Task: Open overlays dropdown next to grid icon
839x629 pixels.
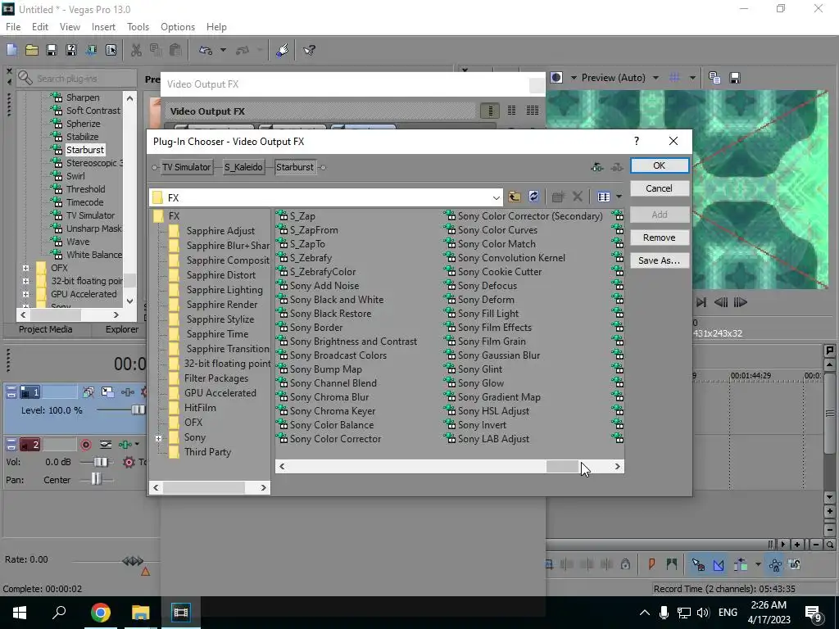Action: [692, 78]
